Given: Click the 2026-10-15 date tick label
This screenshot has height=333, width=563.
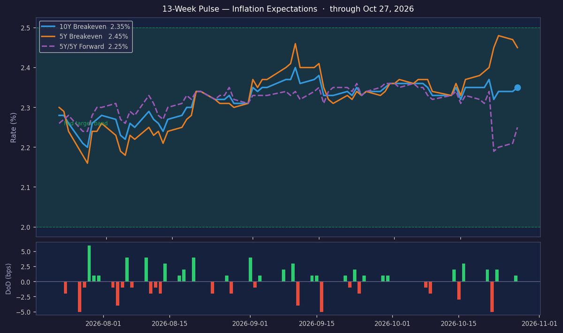Looking at the screenshot, I should coord(458,323).
